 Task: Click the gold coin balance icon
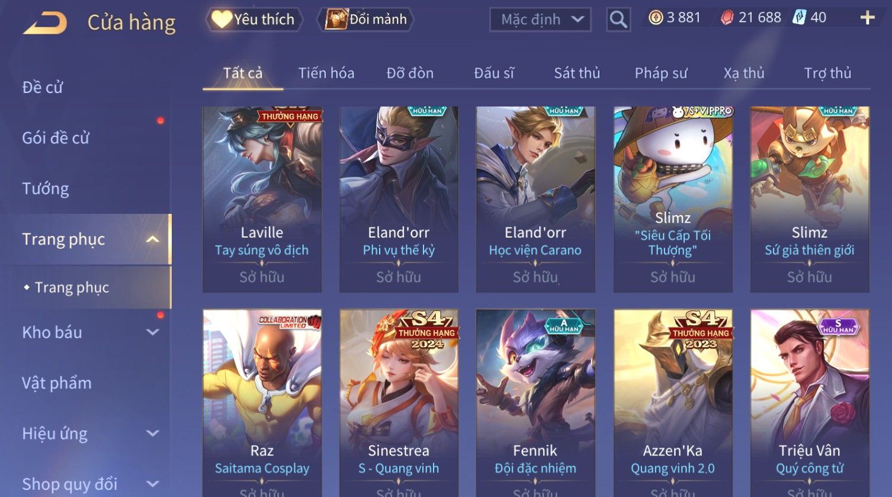655,18
